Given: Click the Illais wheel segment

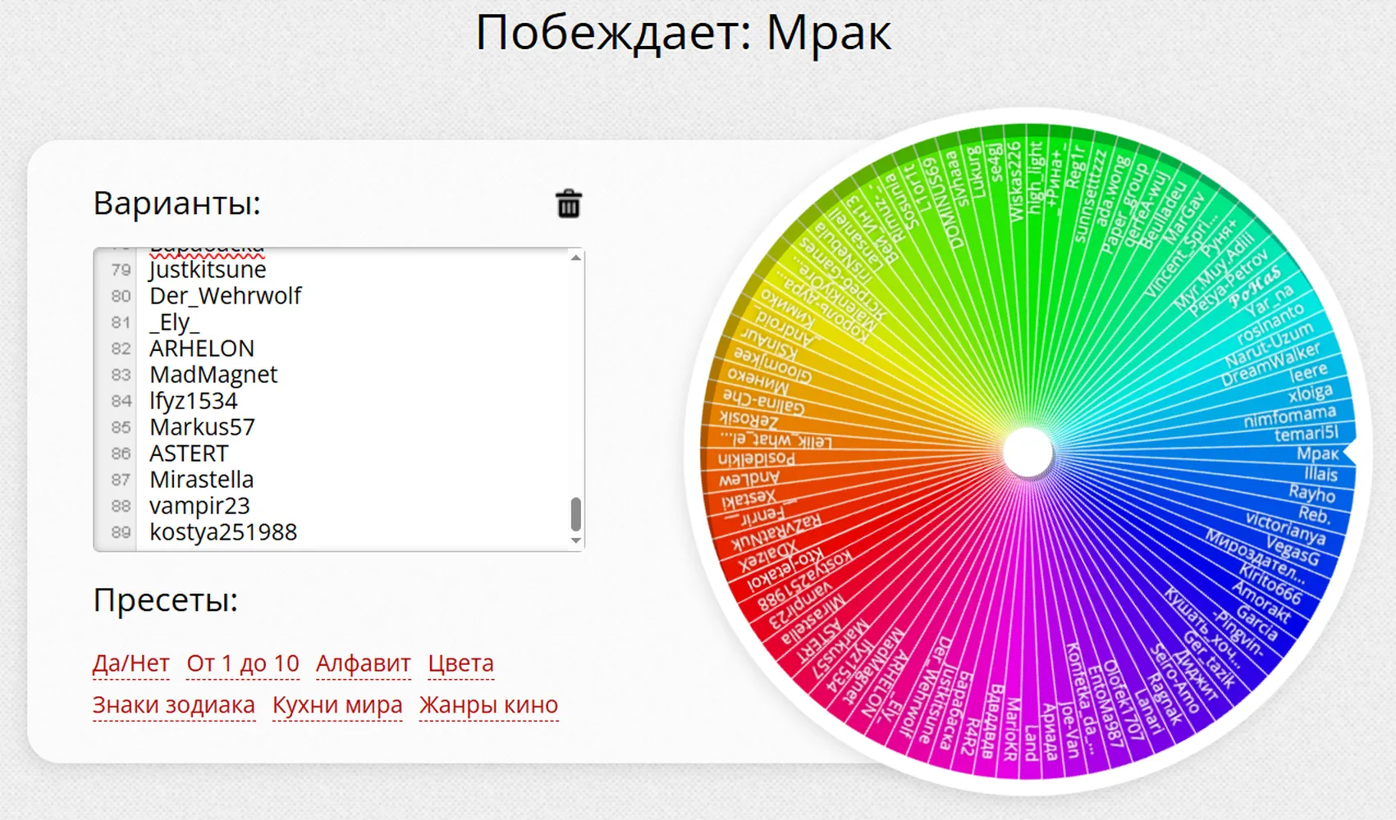Looking at the screenshot, I should coord(1320,473).
